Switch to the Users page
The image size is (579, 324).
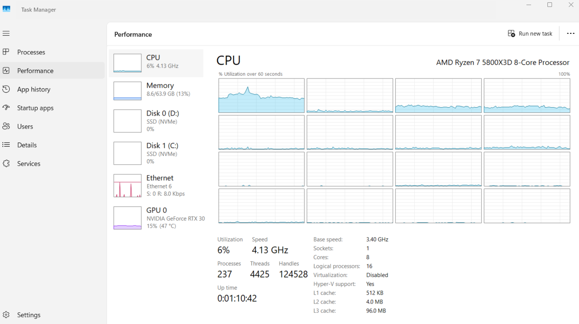(25, 126)
